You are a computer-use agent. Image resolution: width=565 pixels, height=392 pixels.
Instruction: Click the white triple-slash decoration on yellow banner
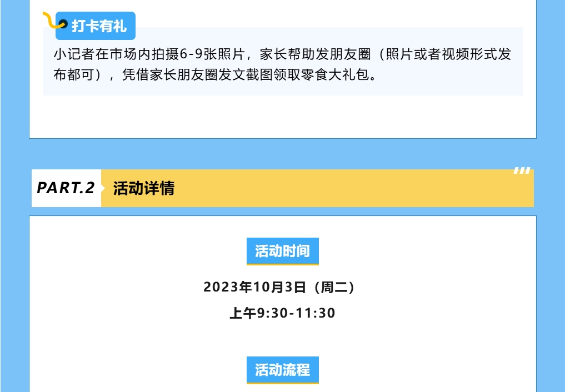tap(522, 170)
